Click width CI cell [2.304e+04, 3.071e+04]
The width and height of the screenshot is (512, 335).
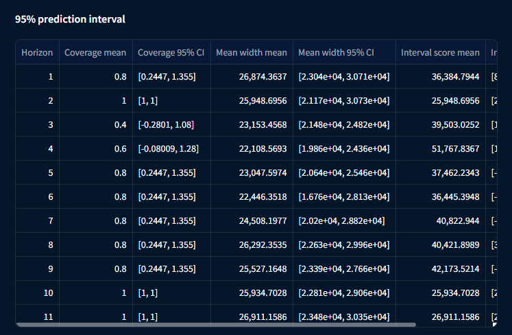(x=344, y=77)
